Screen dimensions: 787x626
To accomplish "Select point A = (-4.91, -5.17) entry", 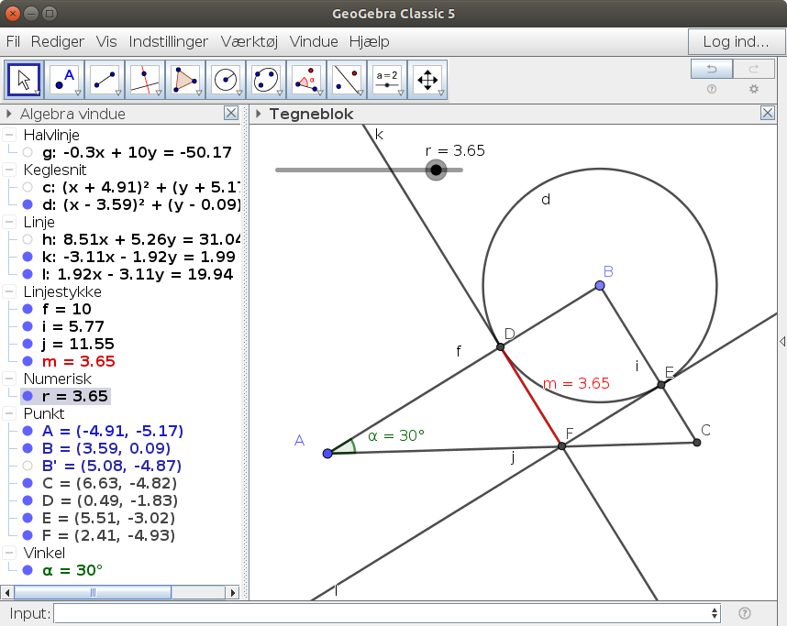I will coord(113,431).
